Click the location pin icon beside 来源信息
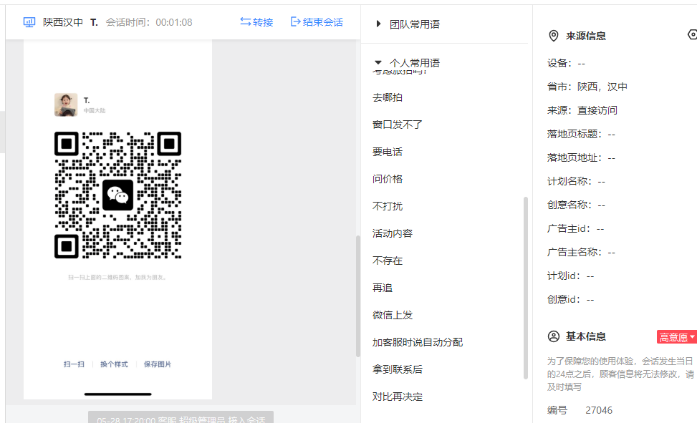 pyautogui.click(x=554, y=36)
